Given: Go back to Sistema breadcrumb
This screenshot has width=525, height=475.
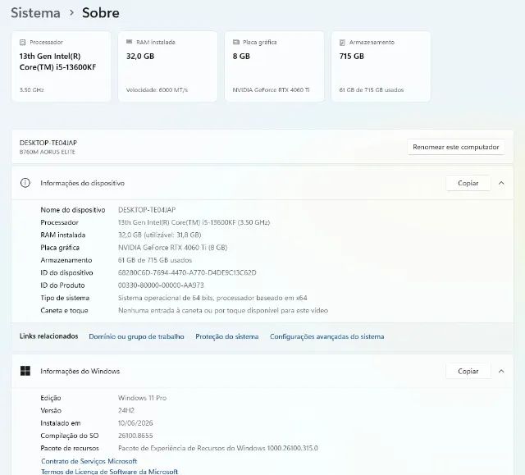Looking at the screenshot, I should pos(35,13).
